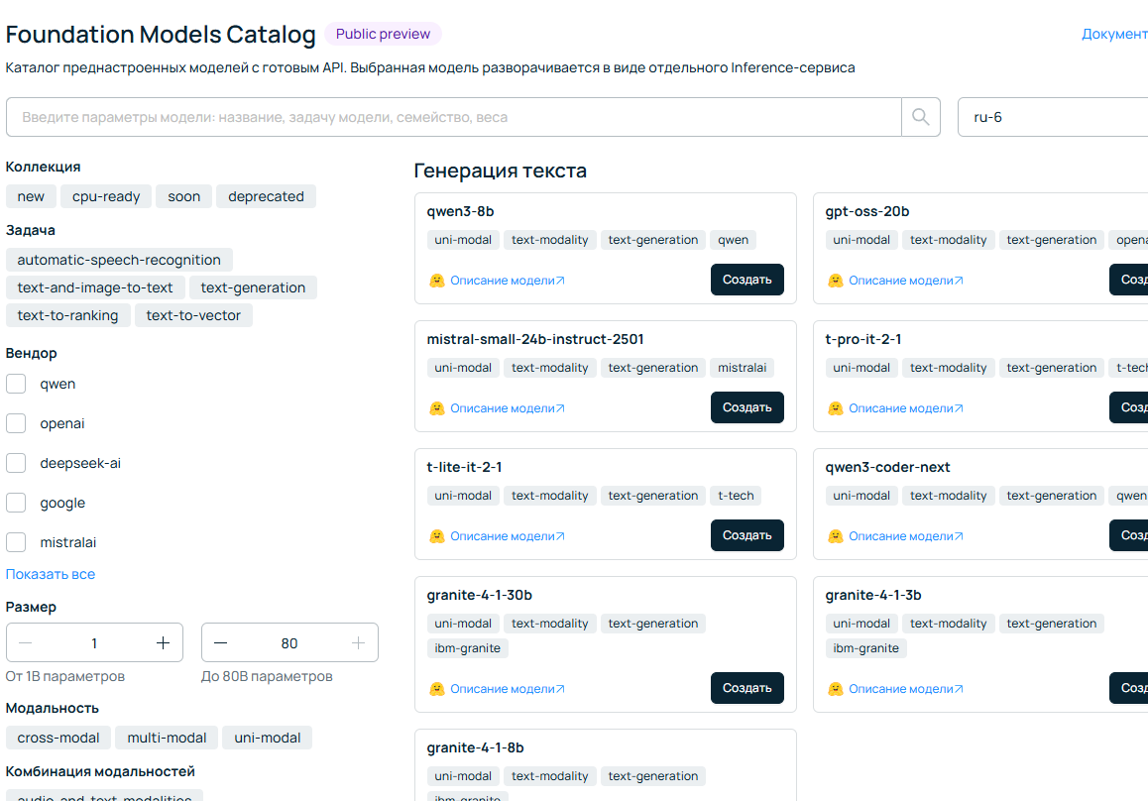Click Hugging Face emoji icon on qwen3-8b card
The height and width of the screenshot is (801, 1148).
437,281
